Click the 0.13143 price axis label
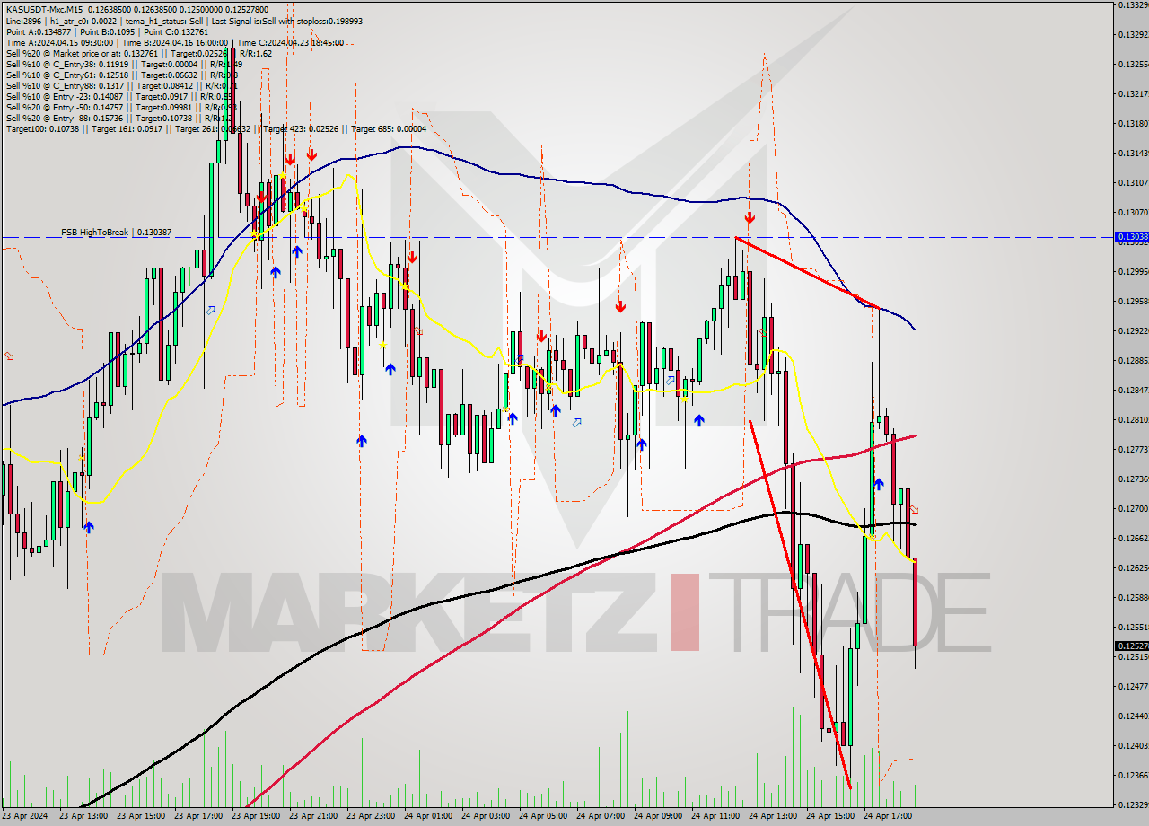This screenshot has width=1149, height=826. 1132,153
